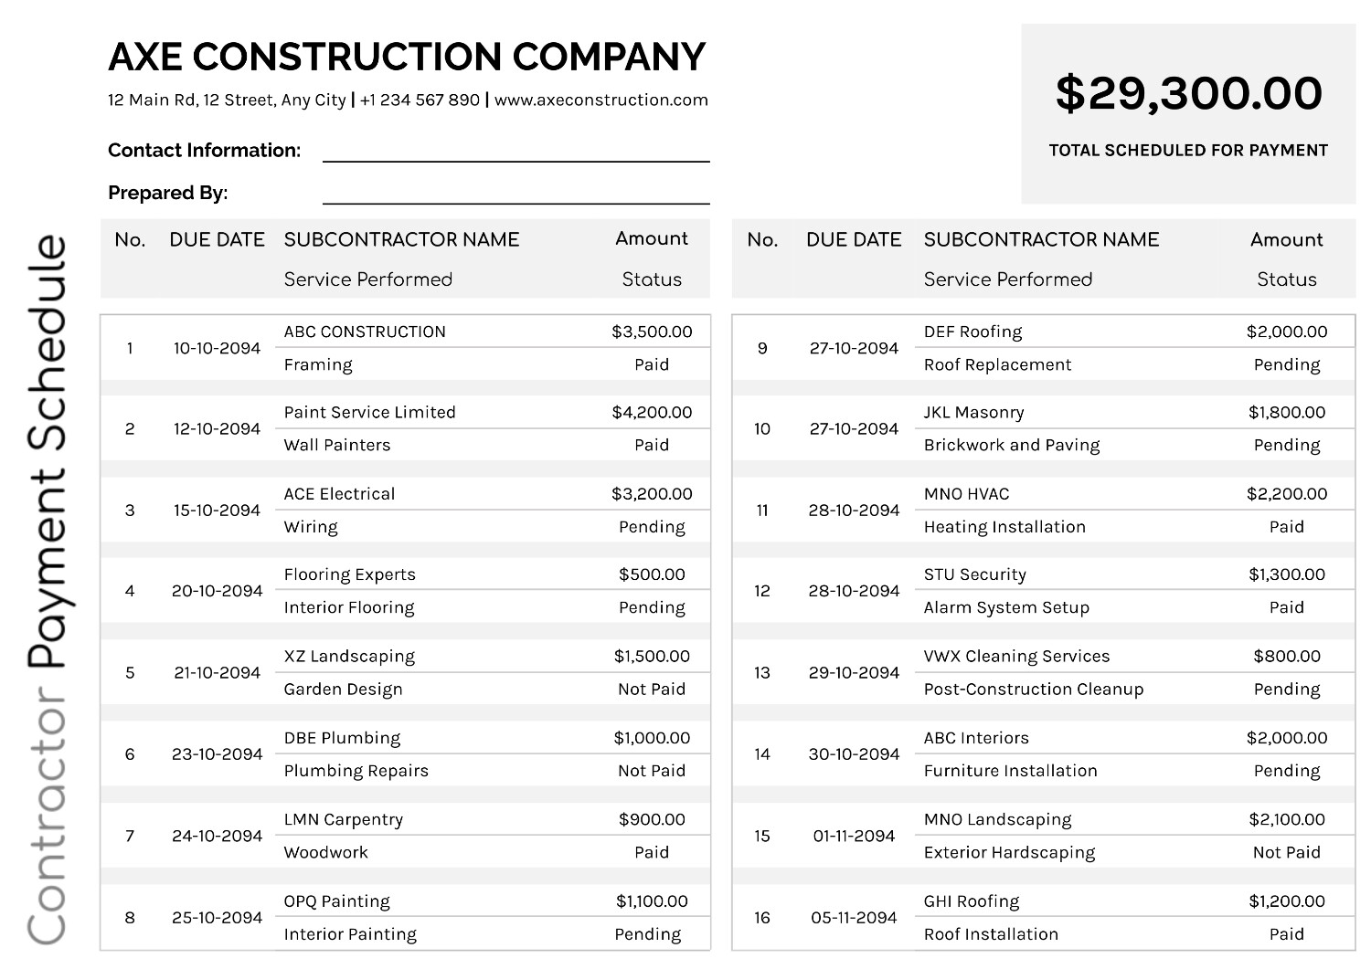This screenshot has height=969, width=1371.
Task: Open the www.axeconstruction.com website link
Action: point(600,100)
